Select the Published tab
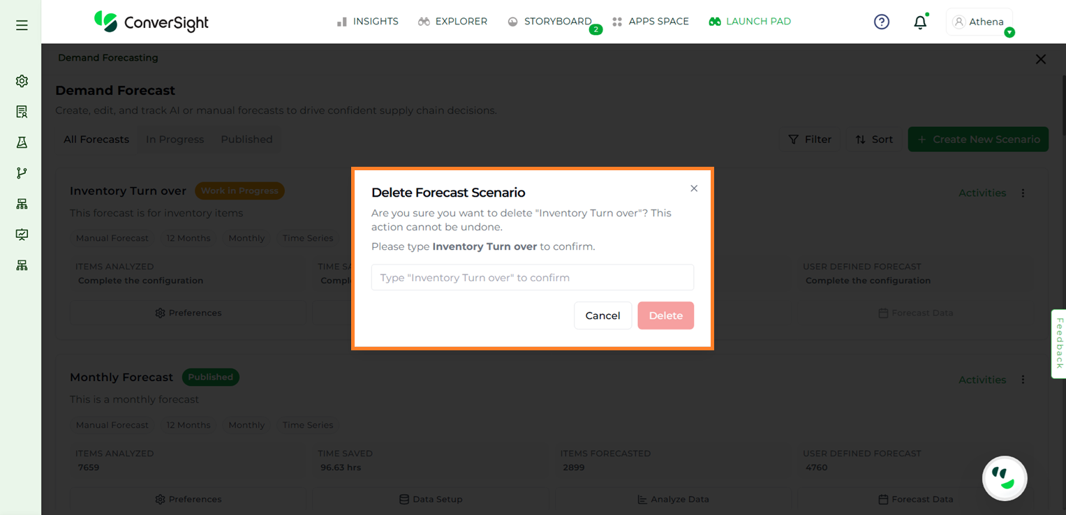The image size is (1066, 515). [246, 140]
